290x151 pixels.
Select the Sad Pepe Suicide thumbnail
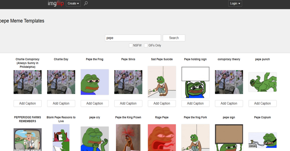(162, 82)
